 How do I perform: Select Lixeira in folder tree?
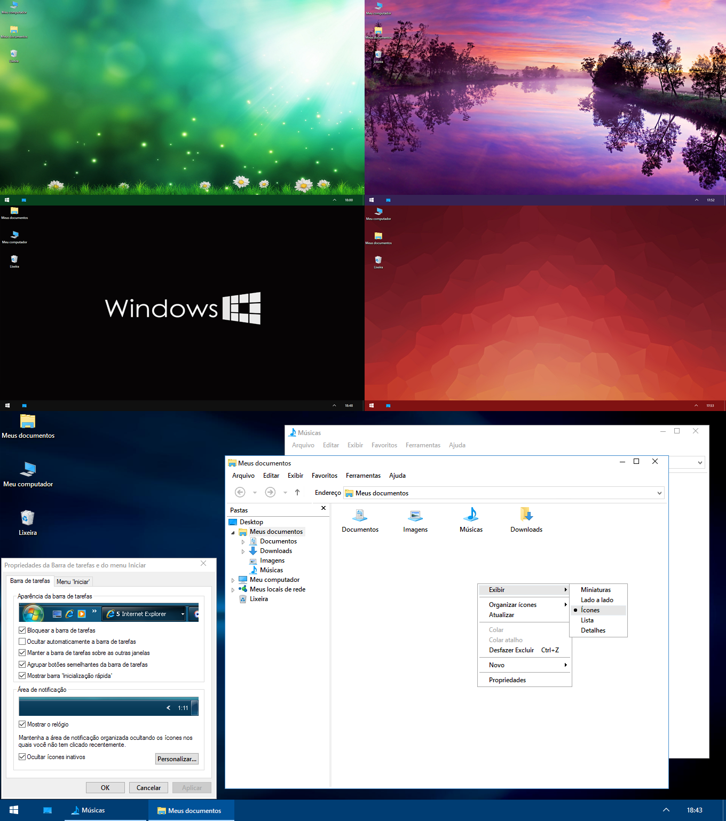[x=254, y=599]
